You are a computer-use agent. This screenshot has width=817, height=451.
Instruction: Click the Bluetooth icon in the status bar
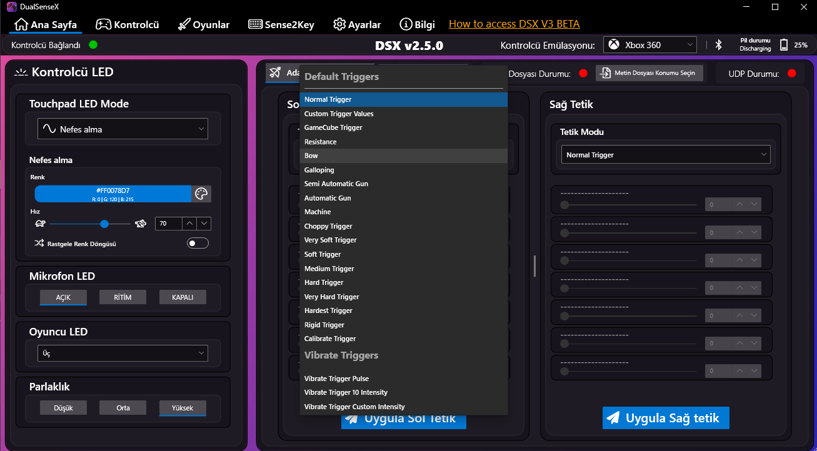[x=719, y=45]
